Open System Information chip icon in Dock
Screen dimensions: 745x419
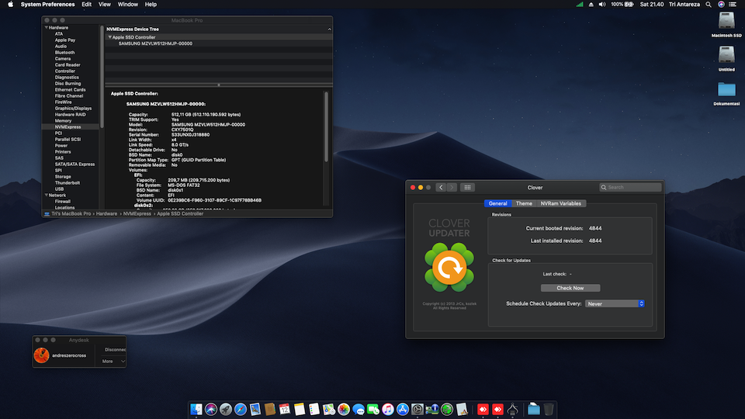[432, 409]
